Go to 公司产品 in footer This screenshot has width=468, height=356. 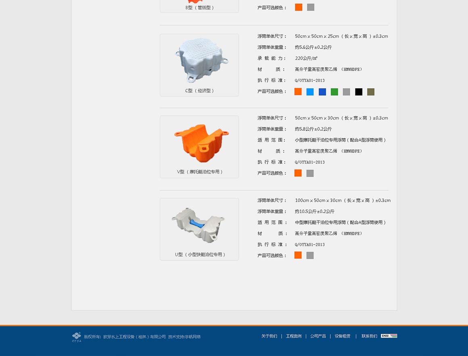point(318,336)
